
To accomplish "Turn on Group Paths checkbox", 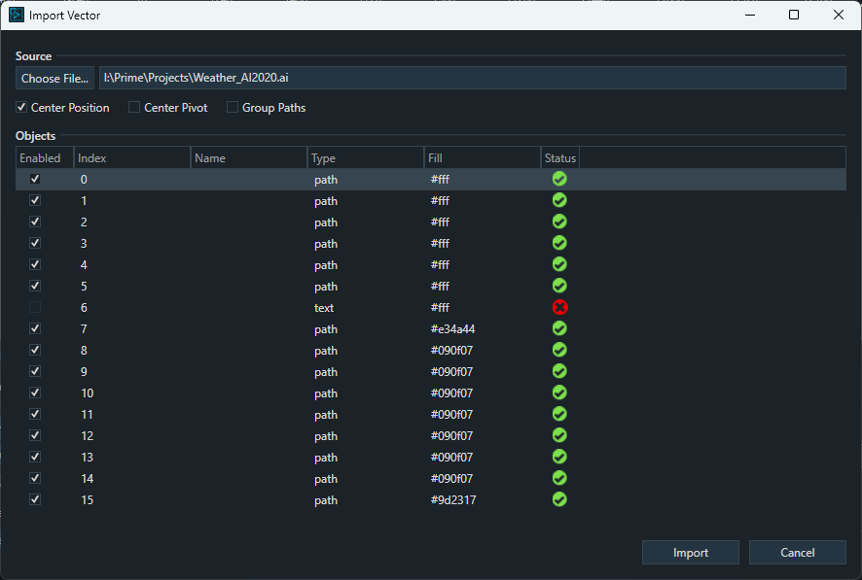I will pos(233,108).
